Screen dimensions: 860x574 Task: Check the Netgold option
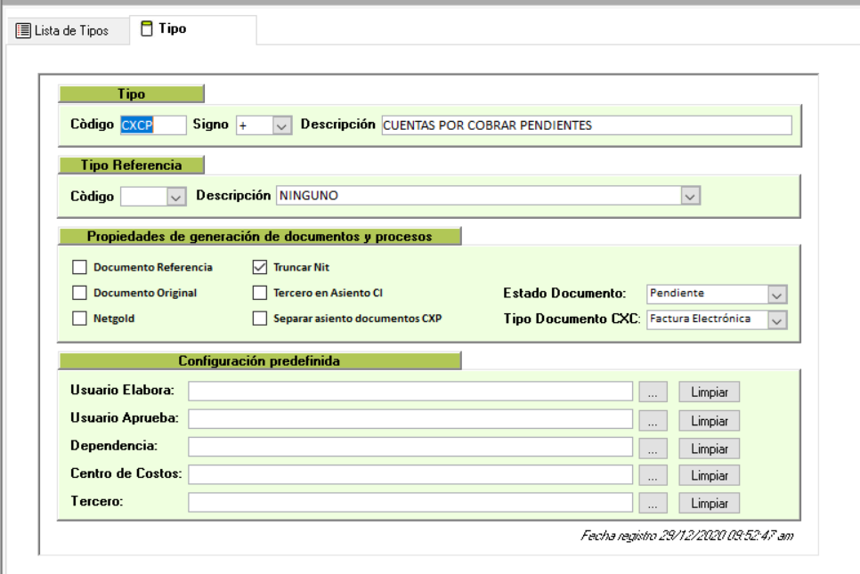pyautogui.click(x=80, y=318)
